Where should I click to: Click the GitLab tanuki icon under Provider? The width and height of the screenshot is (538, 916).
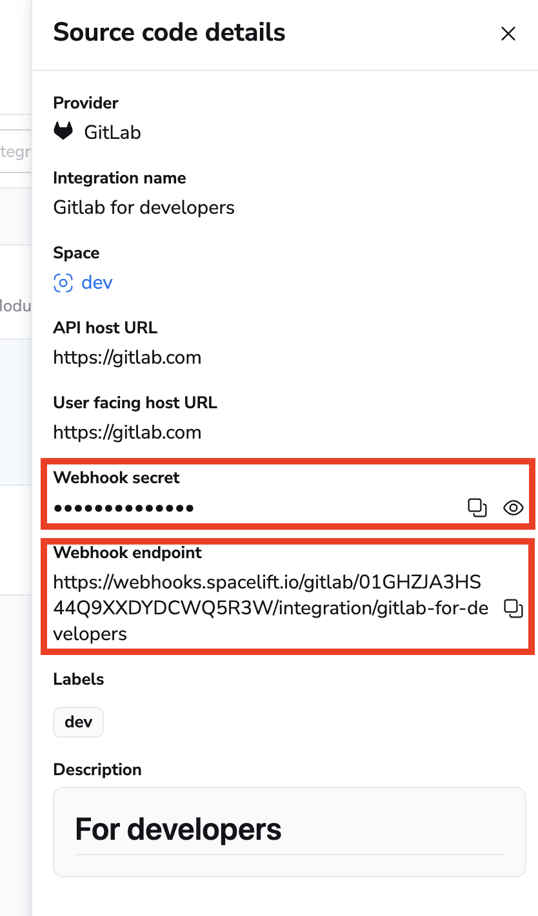63,131
